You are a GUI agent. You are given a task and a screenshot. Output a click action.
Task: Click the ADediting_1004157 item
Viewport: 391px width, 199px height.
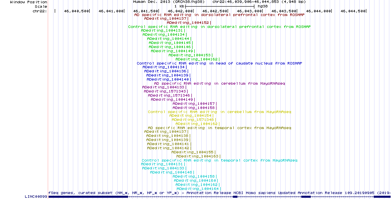coord(195,104)
